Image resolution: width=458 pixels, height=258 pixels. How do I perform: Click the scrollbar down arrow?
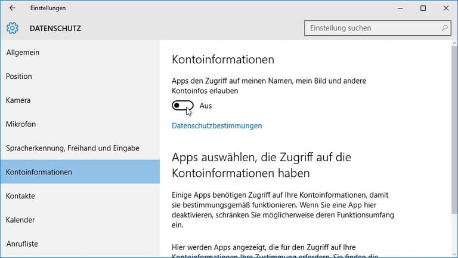pyautogui.click(x=454, y=254)
